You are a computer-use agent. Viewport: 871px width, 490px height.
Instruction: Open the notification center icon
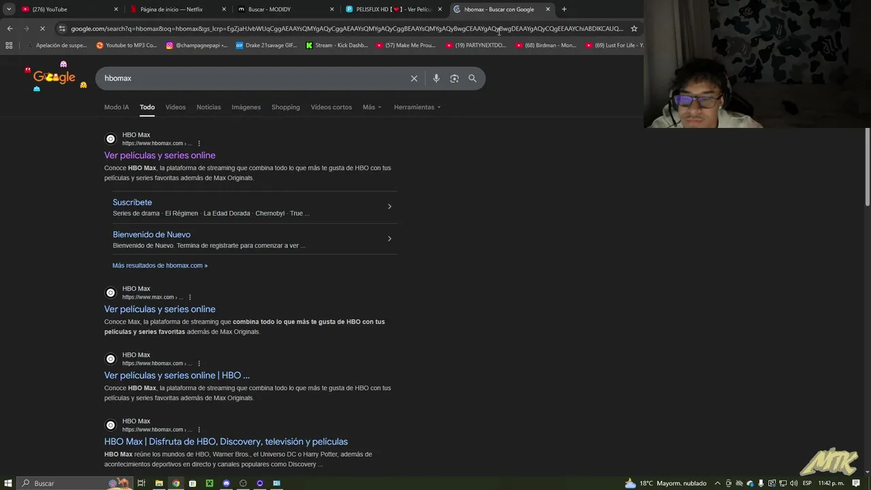pos(856,483)
